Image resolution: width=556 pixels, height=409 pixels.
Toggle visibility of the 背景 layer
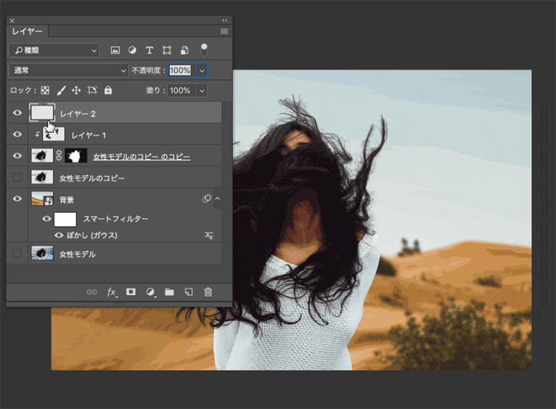tap(17, 199)
